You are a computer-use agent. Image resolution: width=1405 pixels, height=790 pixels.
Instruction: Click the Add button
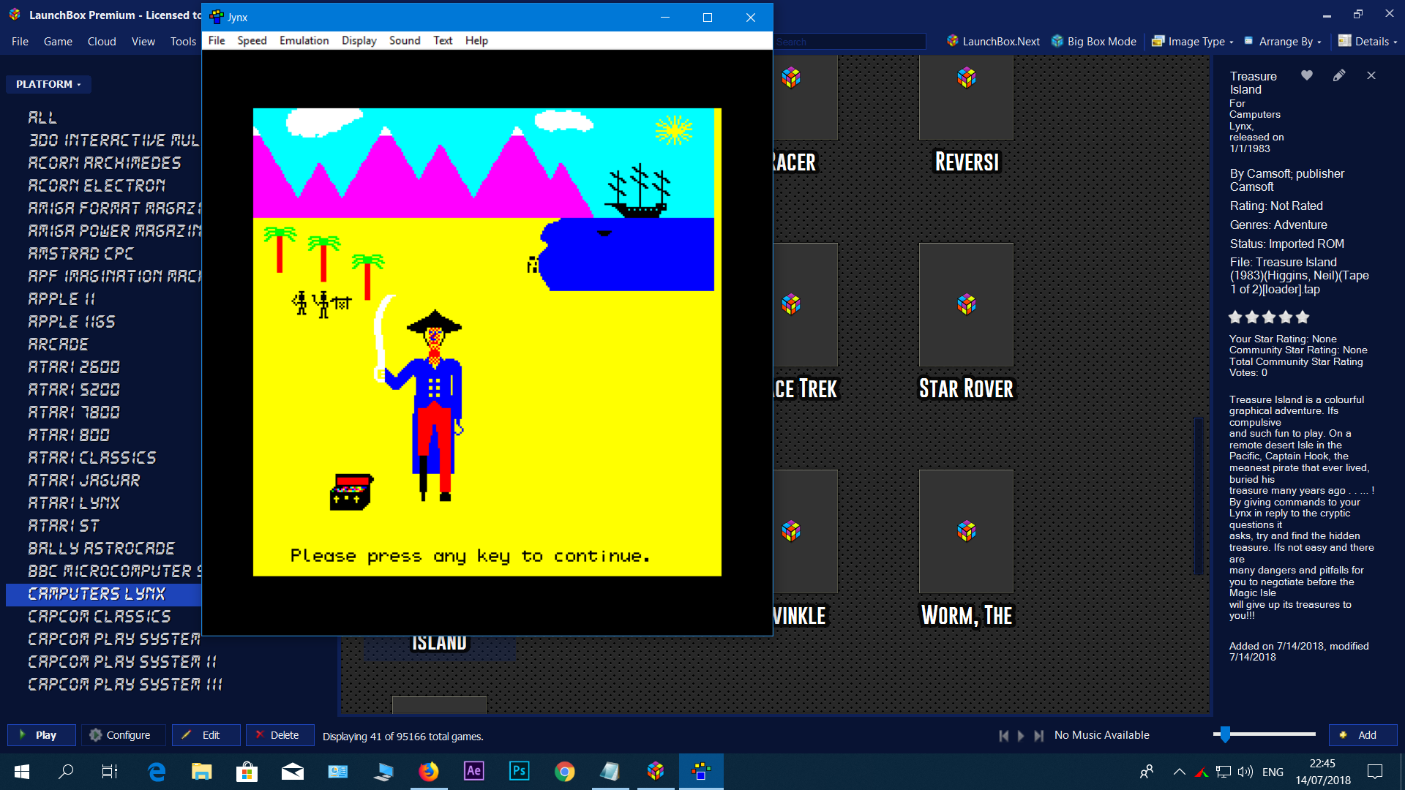tap(1363, 735)
